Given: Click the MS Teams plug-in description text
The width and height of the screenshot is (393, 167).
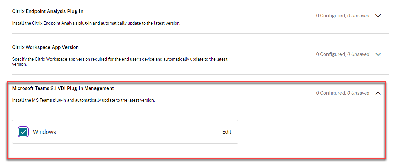Looking at the screenshot, I should click(x=83, y=100).
